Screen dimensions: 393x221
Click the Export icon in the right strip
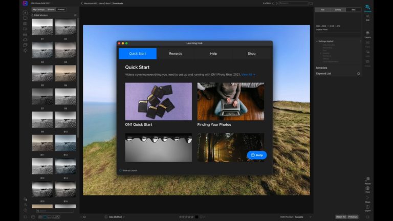[x=368, y=207]
